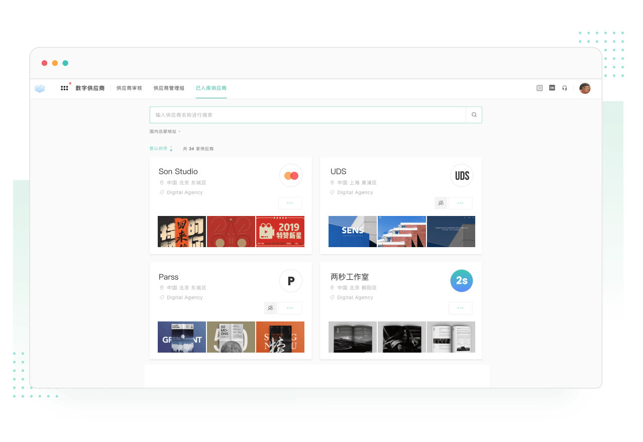The width and height of the screenshot is (643, 442).
Task: Open the Parss supplier name
Action: click(x=169, y=277)
